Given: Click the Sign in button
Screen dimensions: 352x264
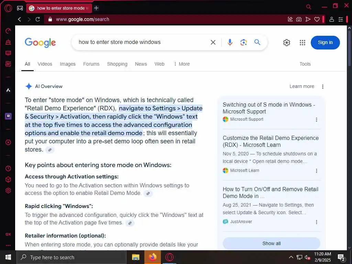Looking at the screenshot, I should pos(325,42).
